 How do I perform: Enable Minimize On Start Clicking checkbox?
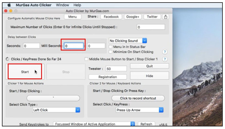point(110,52)
